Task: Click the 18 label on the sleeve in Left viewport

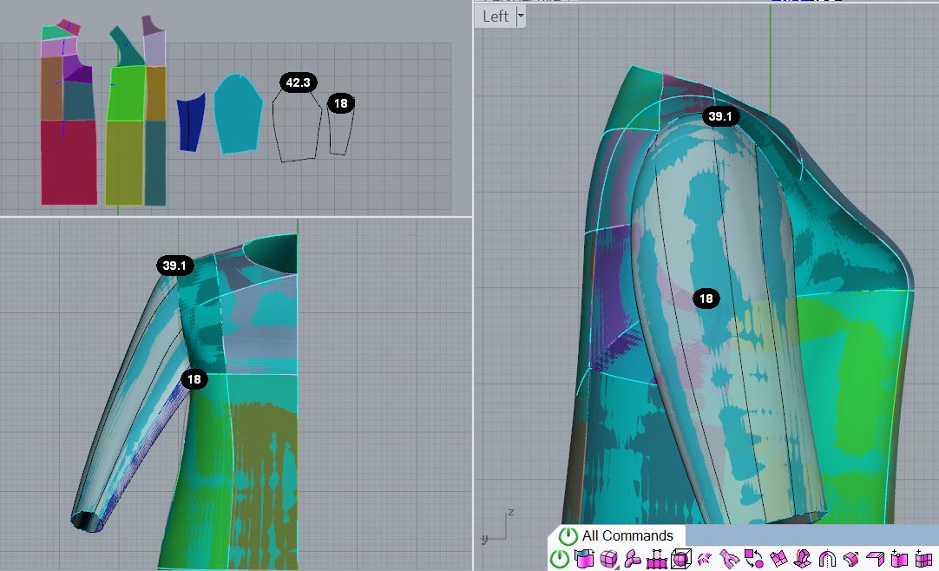Action: [x=706, y=298]
